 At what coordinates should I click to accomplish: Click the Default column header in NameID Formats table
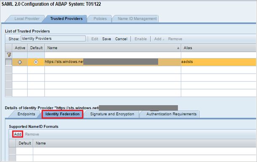tap(24, 143)
